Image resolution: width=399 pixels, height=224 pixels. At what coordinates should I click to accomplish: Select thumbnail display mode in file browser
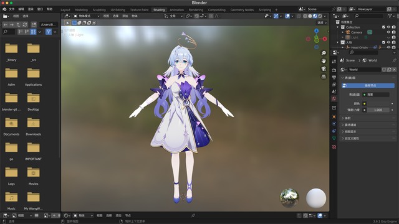33,32
